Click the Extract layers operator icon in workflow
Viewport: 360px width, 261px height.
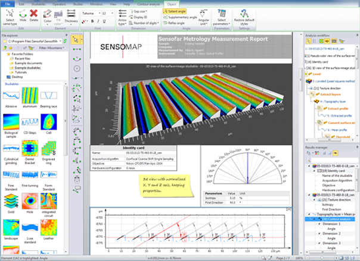pos(312,94)
